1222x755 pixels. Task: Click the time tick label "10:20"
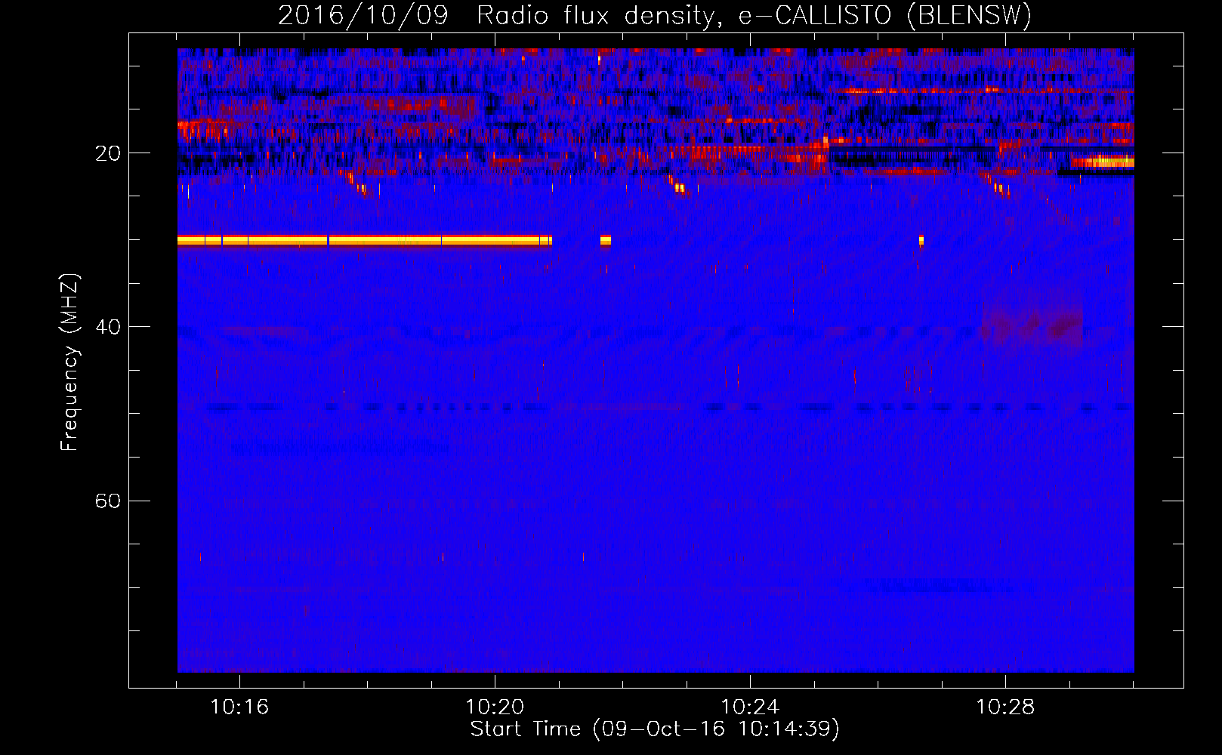click(495, 707)
